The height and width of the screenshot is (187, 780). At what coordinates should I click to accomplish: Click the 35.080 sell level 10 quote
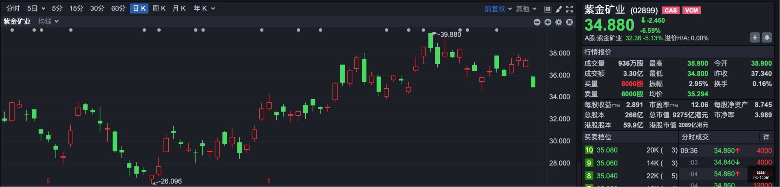(x=607, y=150)
